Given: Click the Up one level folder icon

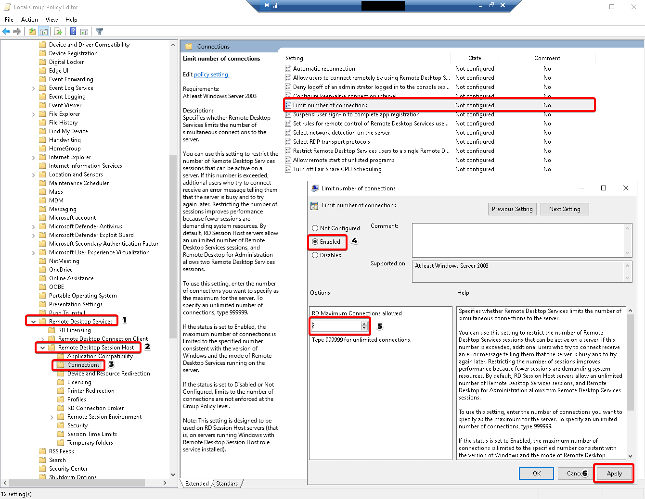Looking at the screenshot, I should coord(32,32).
